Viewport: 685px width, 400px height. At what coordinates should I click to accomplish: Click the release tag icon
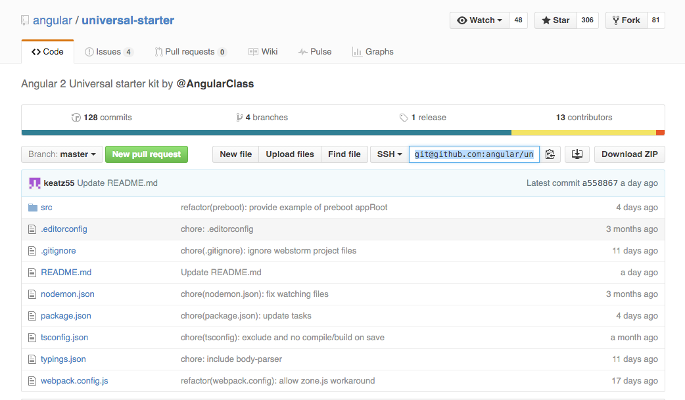click(x=404, y=118)
